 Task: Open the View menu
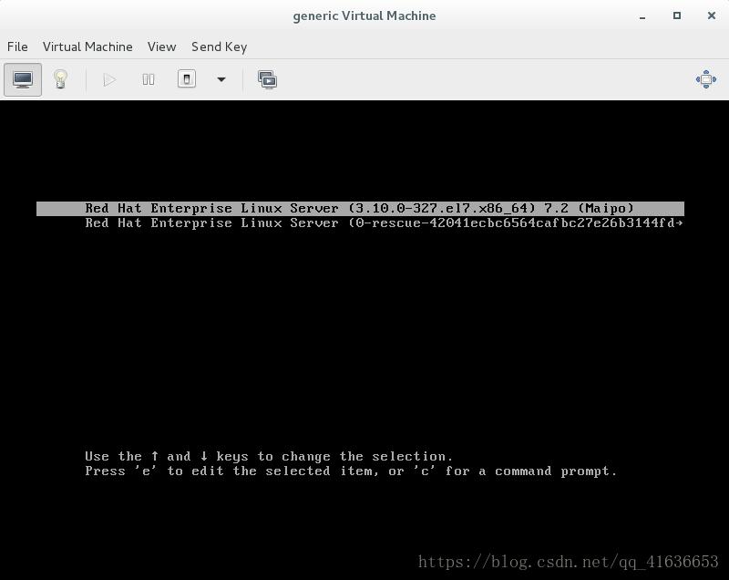click(161, 47)
